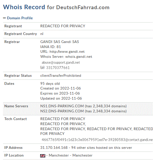
Task: Click the clientTransferProhibited status
Action: point(61,76)
